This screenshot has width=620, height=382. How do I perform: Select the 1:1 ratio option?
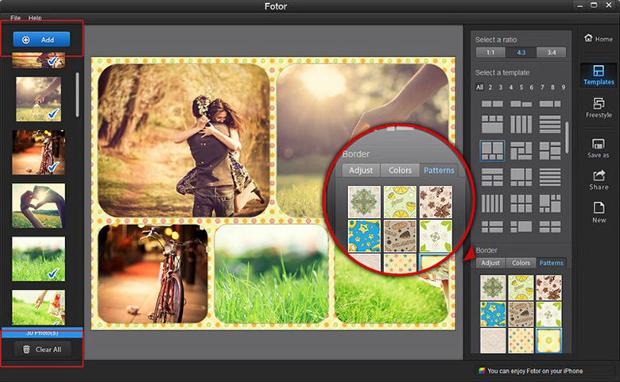[x=490, y=52]
